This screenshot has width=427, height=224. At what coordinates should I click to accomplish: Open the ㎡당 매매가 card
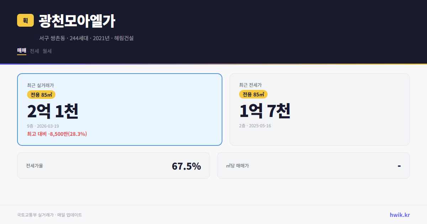[313, 165]
